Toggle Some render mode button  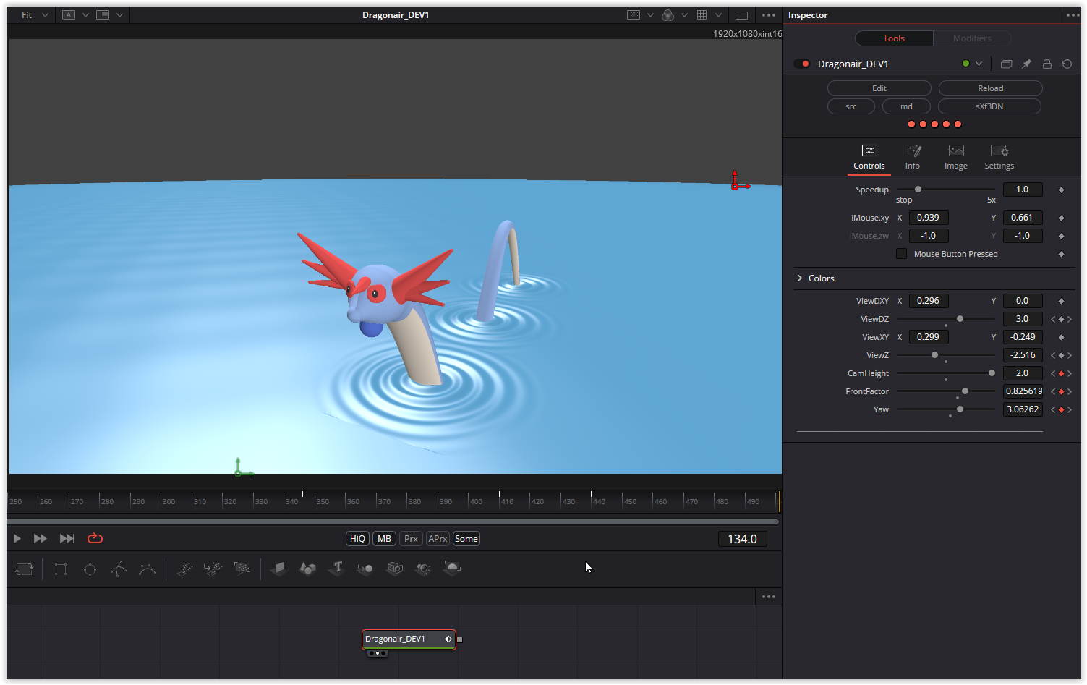[x=466, y=539]
